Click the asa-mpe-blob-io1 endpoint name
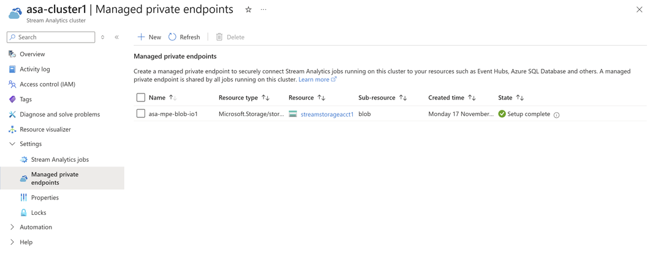Viewport: 653px width, 257px height. click(173, 114)
